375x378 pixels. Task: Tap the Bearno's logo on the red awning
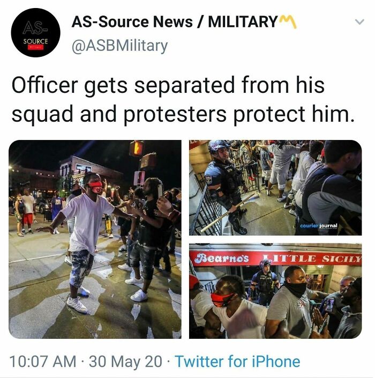click(221, 258)
